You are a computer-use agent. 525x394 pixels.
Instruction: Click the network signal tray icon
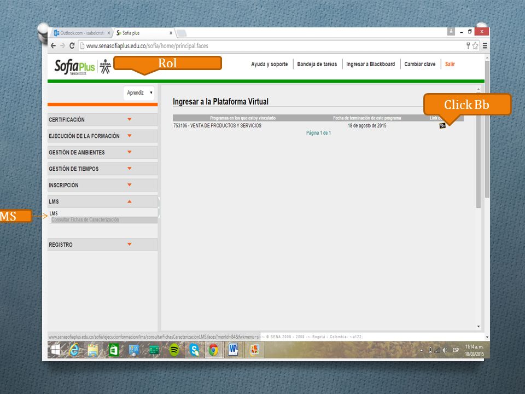(437, 350)
